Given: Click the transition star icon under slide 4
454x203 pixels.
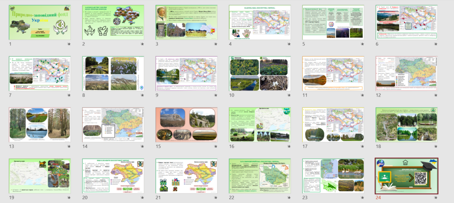Looking at the screenshot, I should point(289,44).
